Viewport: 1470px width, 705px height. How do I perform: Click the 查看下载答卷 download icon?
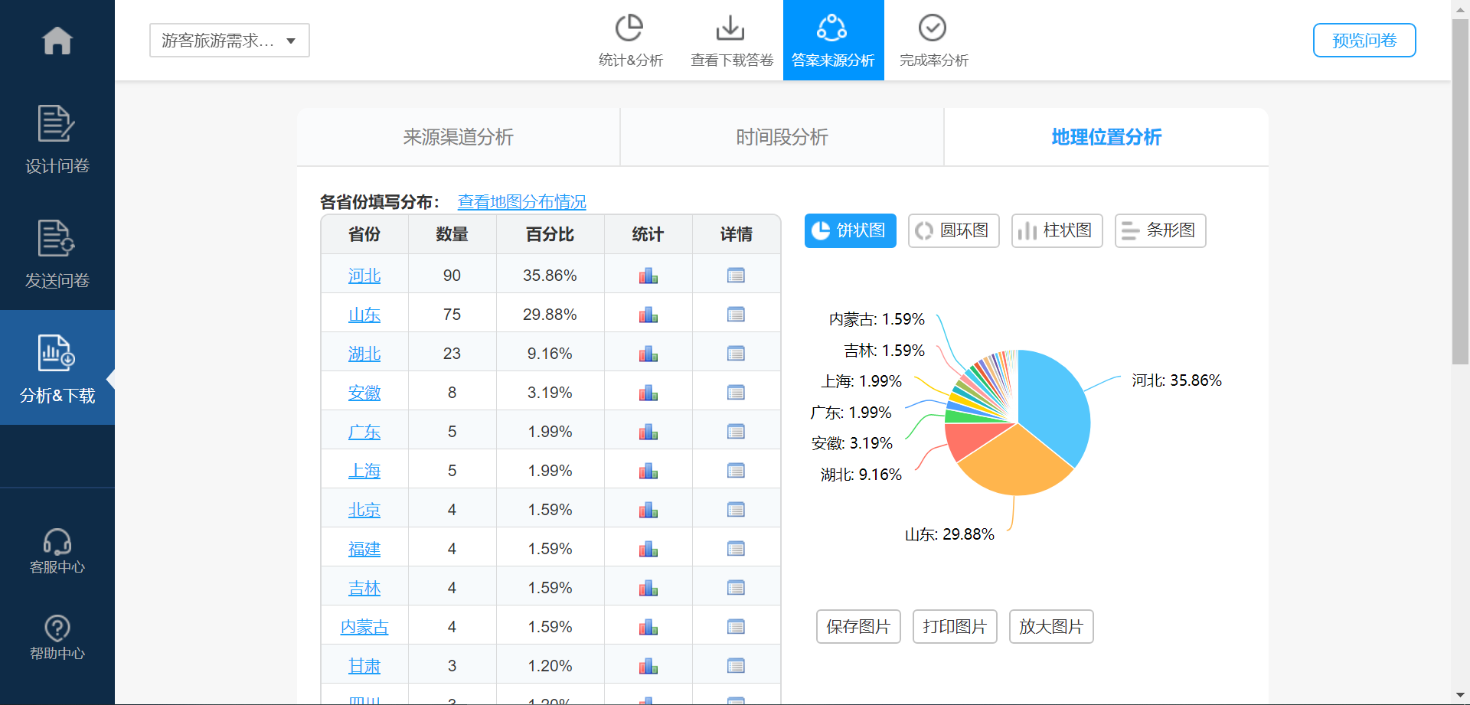pyautogui.click(x=730, y=29)
